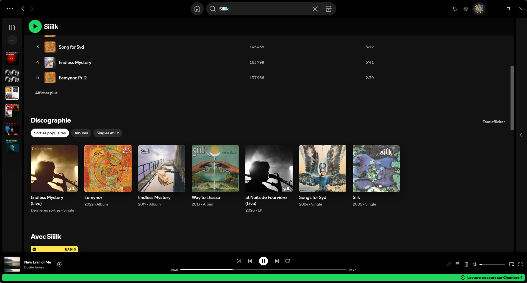Open the mini player
The height and width of the screenshot is (283, 527).
(512, 264)
